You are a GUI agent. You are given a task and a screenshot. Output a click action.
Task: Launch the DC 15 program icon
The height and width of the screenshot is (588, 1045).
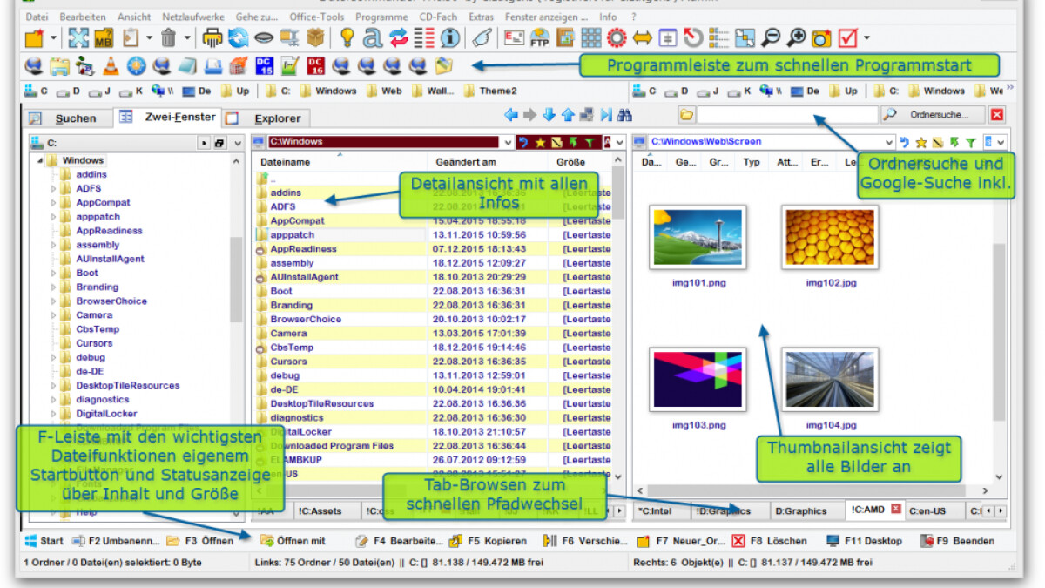(x=265, y=64)
